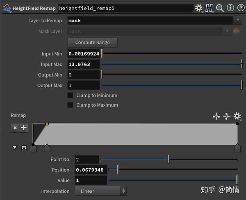Click the Houdini H presets icon
The height and width of the screenshot is (200, 246).
coord(209,8)
